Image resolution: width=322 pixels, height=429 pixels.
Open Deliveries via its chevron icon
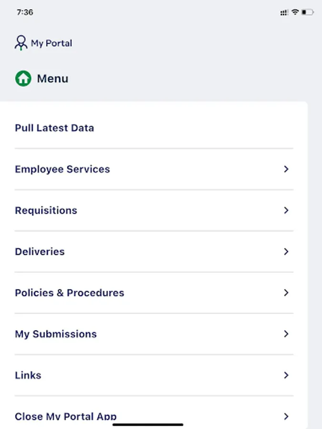286,252
